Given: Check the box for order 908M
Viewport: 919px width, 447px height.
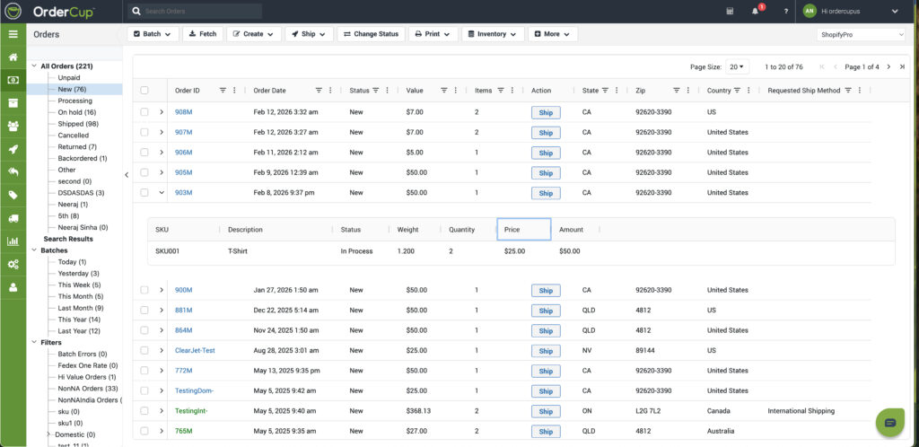Looking at the screenshot, I should tap(144, 111).
